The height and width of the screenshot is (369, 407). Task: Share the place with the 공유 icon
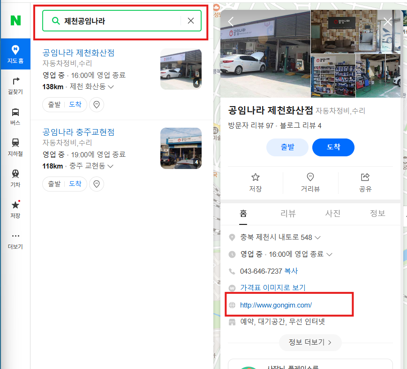pyautogui.click(x=365, y=183)
